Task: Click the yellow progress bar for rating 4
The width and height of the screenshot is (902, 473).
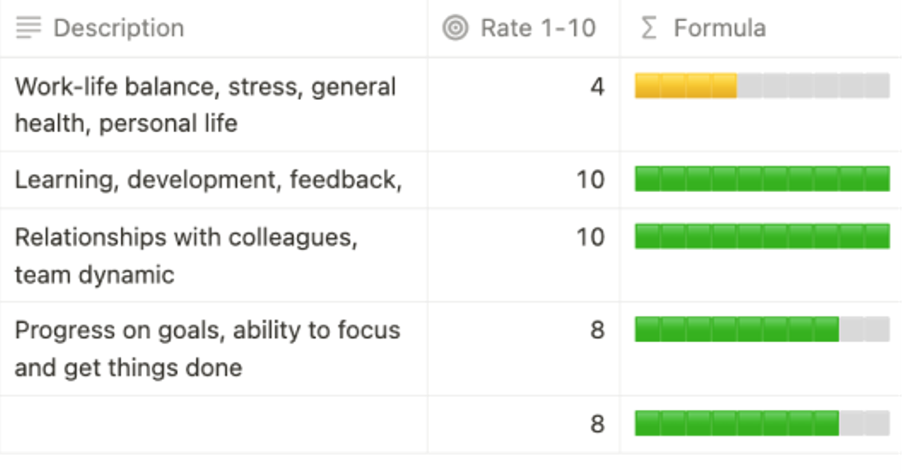Action: point(686,86)
